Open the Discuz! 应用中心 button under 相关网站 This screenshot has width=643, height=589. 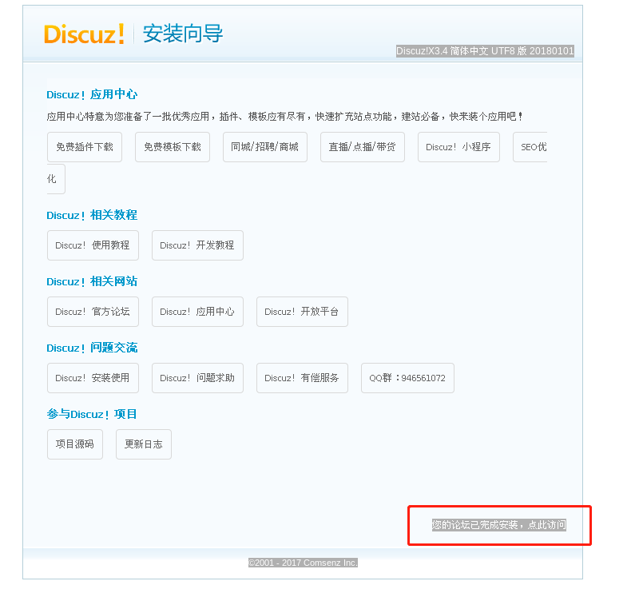pyautogui.click(x=197, y=312)
